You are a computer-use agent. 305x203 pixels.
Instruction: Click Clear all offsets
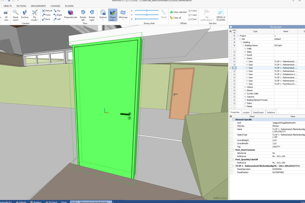click(176, 18)
